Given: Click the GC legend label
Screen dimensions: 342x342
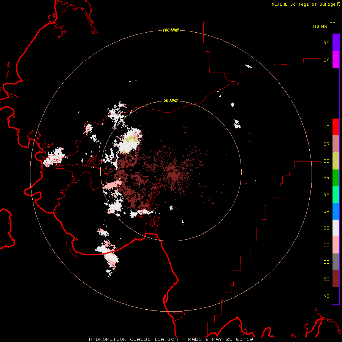Looking at the screenshot, I should click(326, 262).
